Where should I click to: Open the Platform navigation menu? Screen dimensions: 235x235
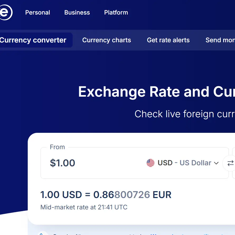(116, 12)
